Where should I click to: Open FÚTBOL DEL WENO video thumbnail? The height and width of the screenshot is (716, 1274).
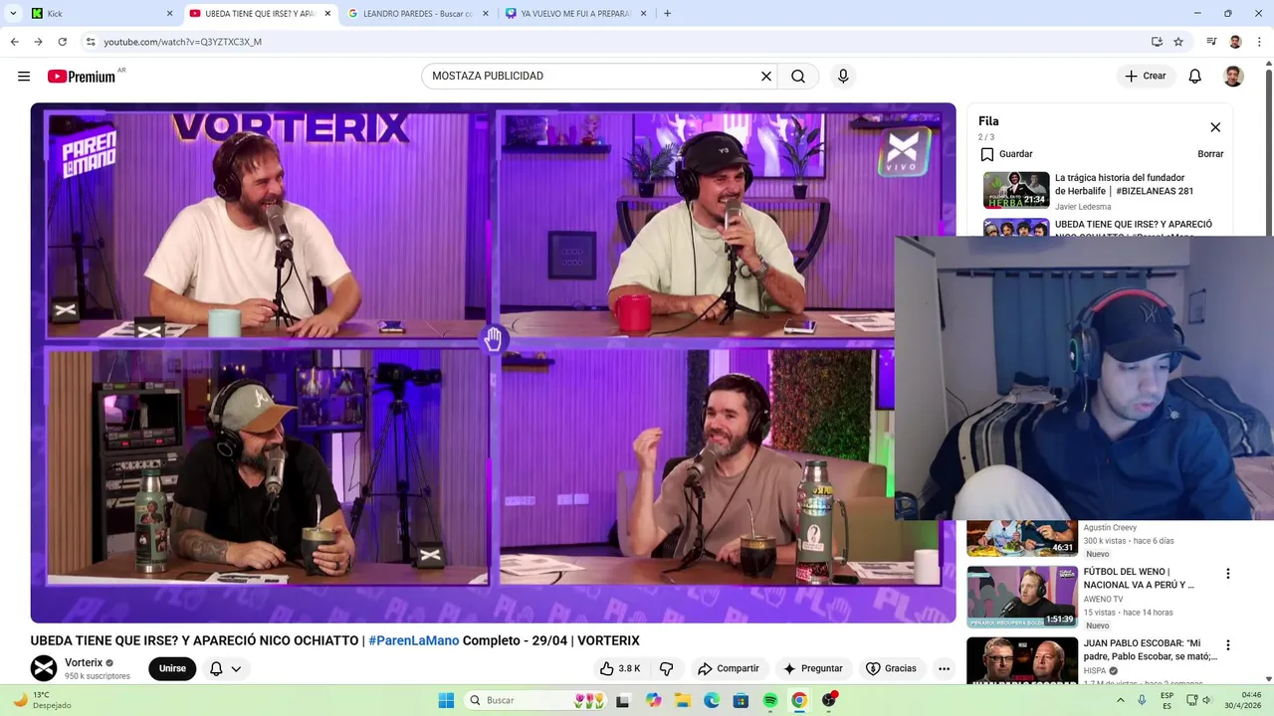coord(1022,597)
